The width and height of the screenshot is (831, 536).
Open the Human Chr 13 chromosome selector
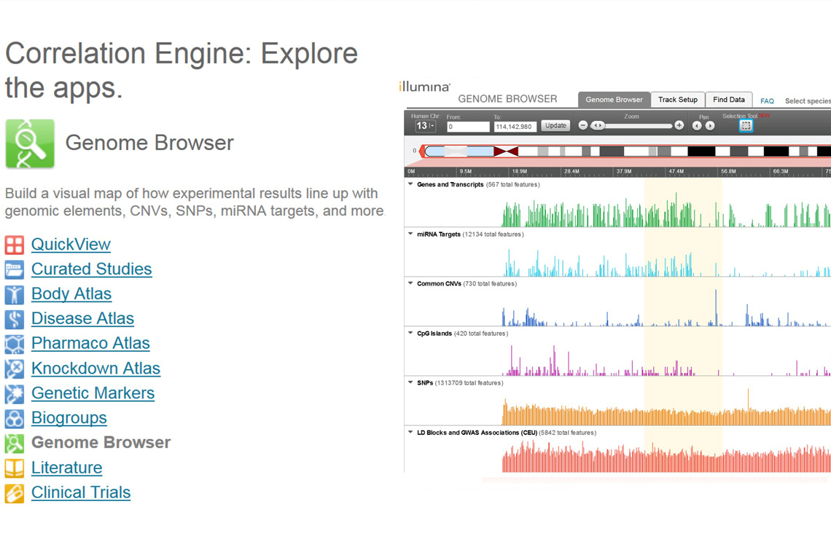(427, 125)
